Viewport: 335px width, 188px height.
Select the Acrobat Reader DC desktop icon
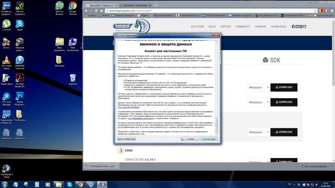pos(20,80)
